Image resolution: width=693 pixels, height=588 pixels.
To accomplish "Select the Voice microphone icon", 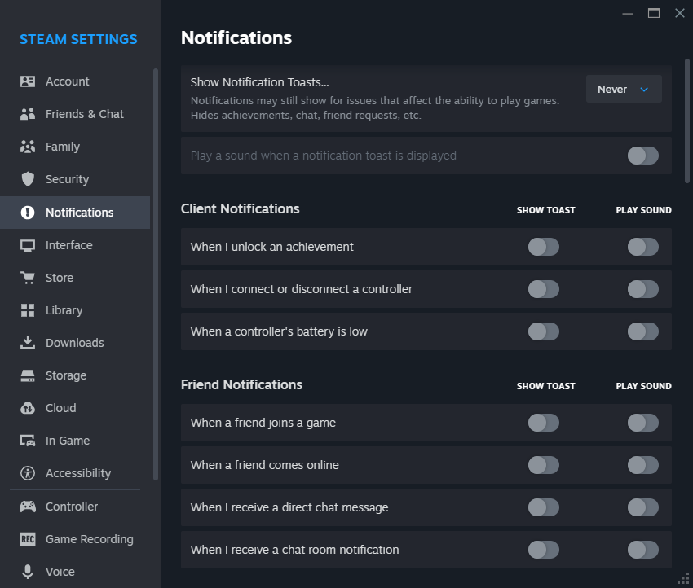I will coord(28,572).
